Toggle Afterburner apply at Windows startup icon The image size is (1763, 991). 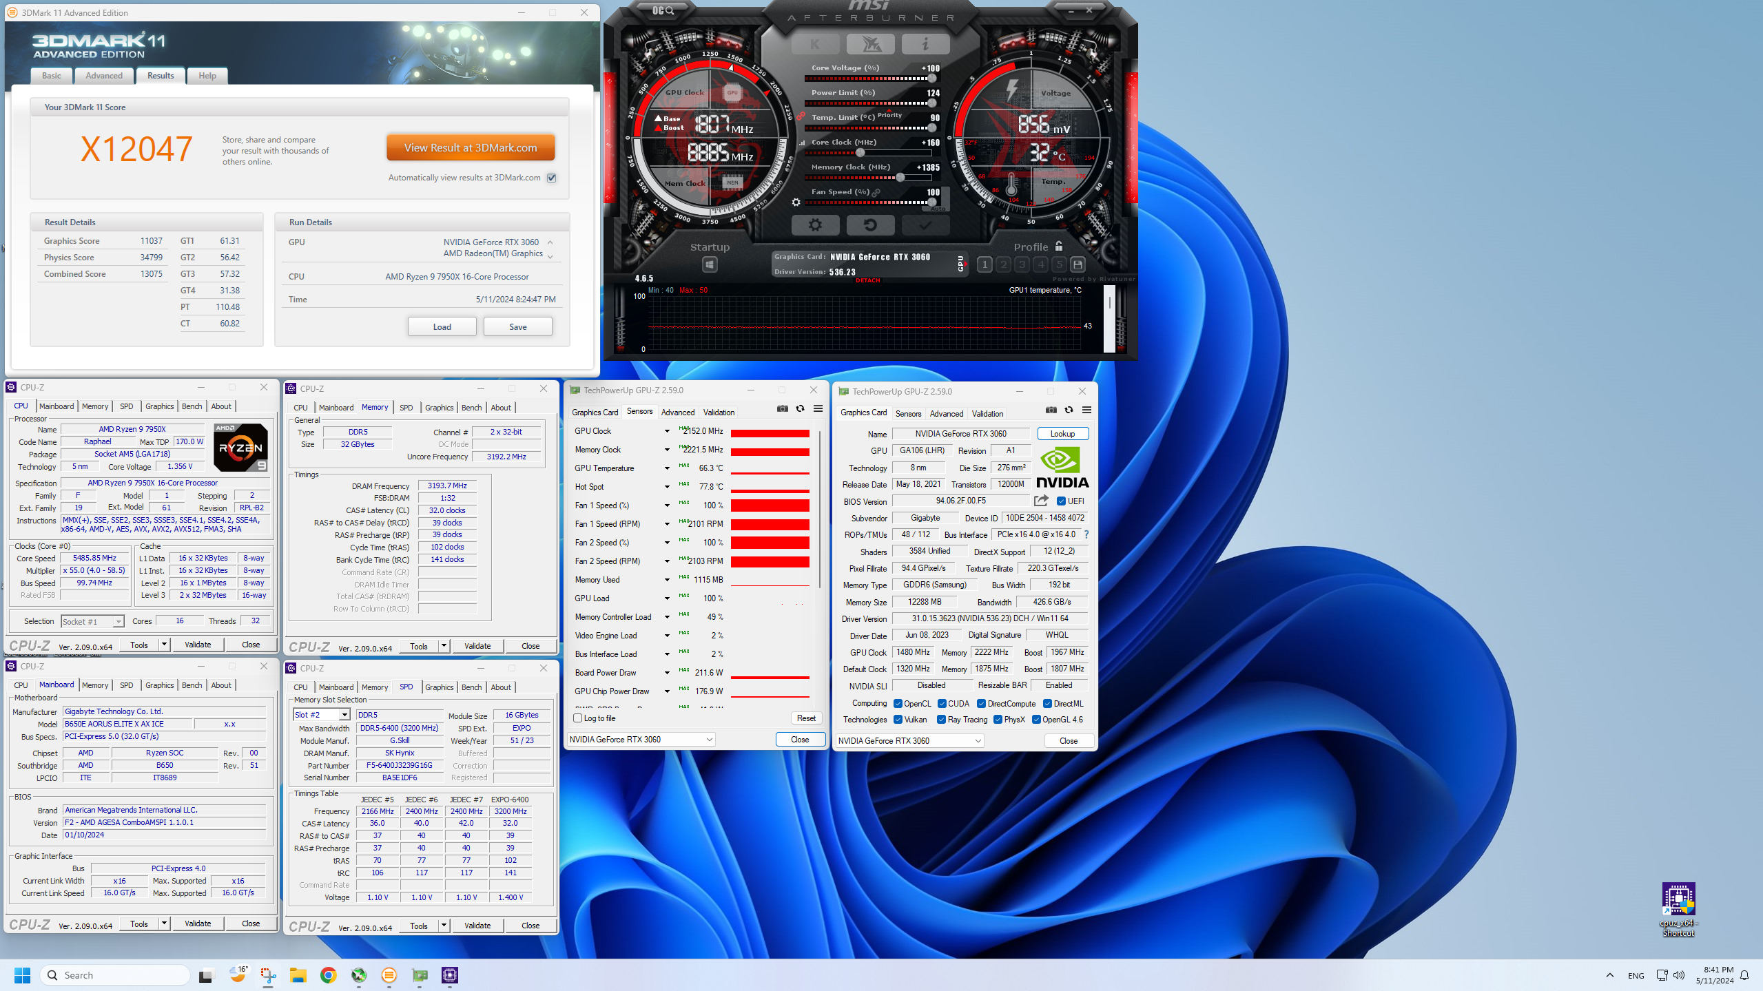tap(710, 264)
